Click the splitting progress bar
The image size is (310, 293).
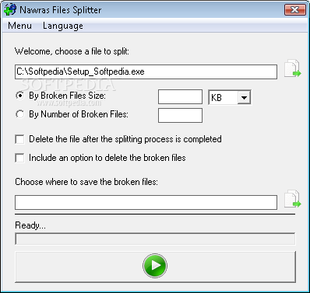155,239
